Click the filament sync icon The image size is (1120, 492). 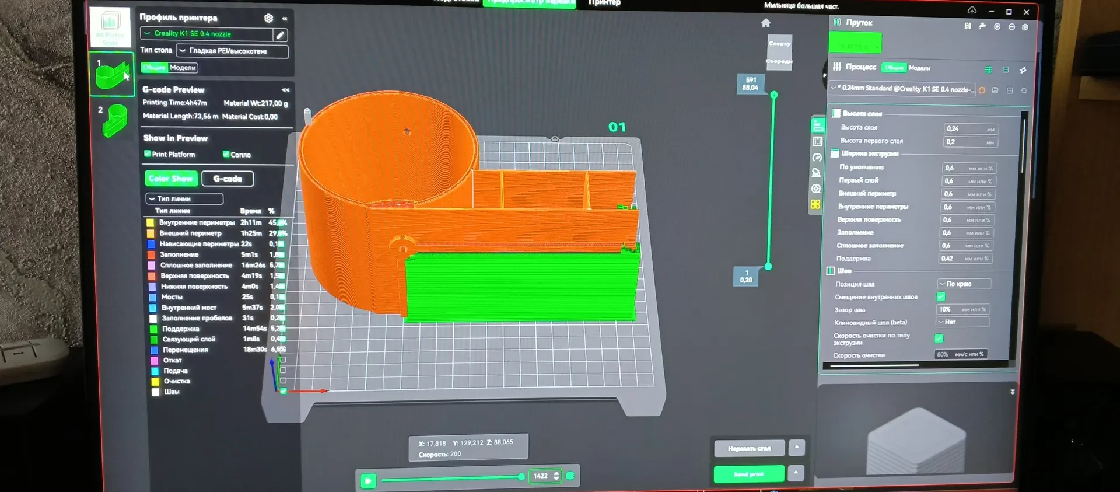[982, 26]
